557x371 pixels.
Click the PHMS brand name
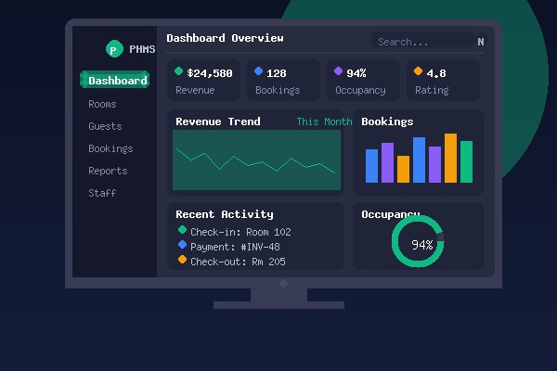(x=142, y=49)
